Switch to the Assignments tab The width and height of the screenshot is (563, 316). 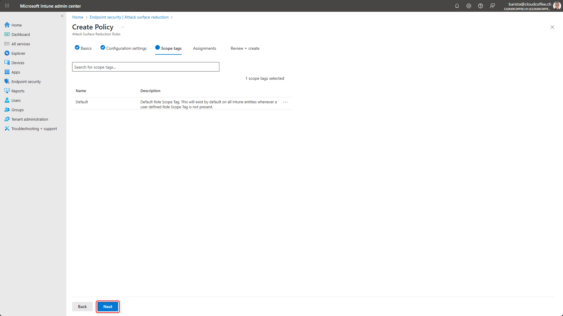[204, 48]
